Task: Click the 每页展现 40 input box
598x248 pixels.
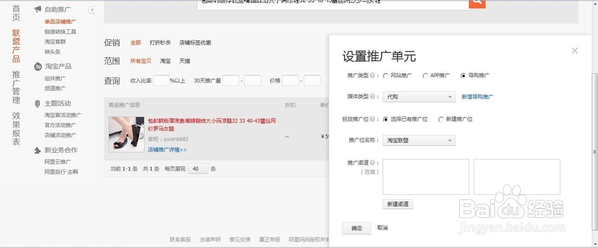Action: (x=198, y=169)
